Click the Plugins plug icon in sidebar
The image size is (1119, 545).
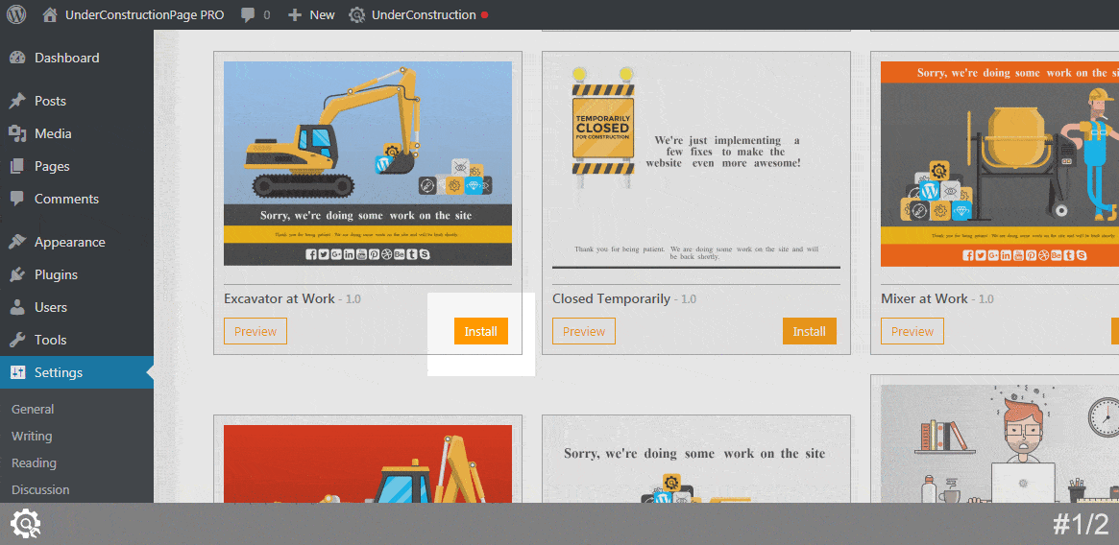(x=17, y=274)
